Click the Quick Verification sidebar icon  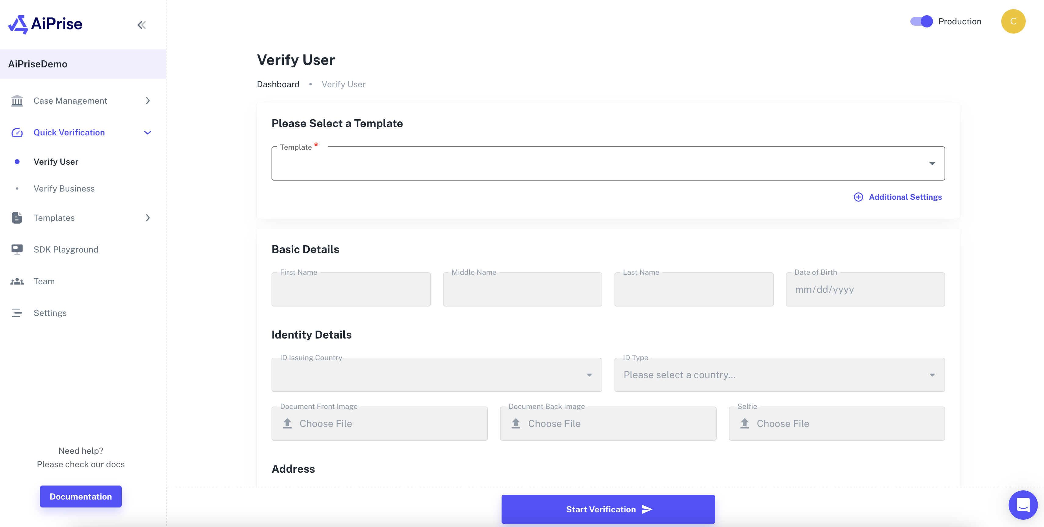pos(18,132)
